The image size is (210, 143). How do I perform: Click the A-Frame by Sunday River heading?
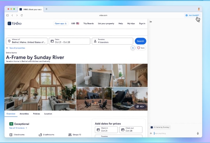(35, 57)
